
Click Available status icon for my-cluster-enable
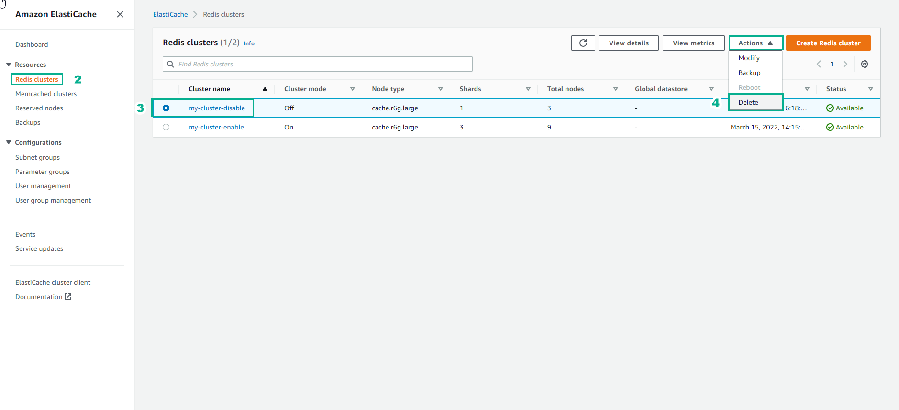830,127
